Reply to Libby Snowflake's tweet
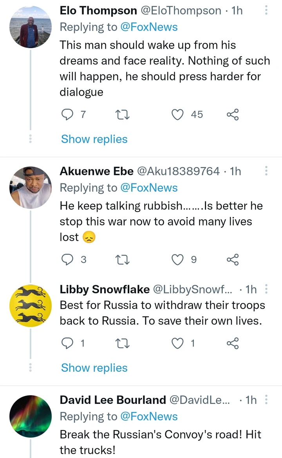The width and height of the screenshot is (282, 458). (68, 343)
